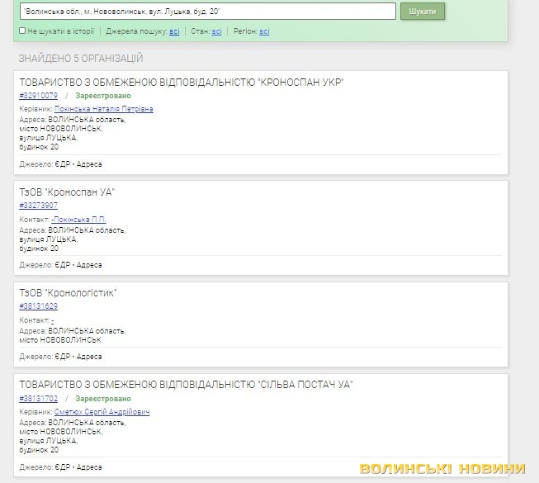Open company code #38131702
539x483 pixels.
point(38,398)
